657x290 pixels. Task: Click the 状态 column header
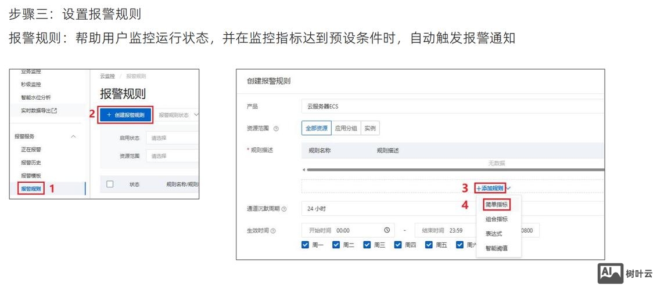pyautogui.click(x=135, y=184)
